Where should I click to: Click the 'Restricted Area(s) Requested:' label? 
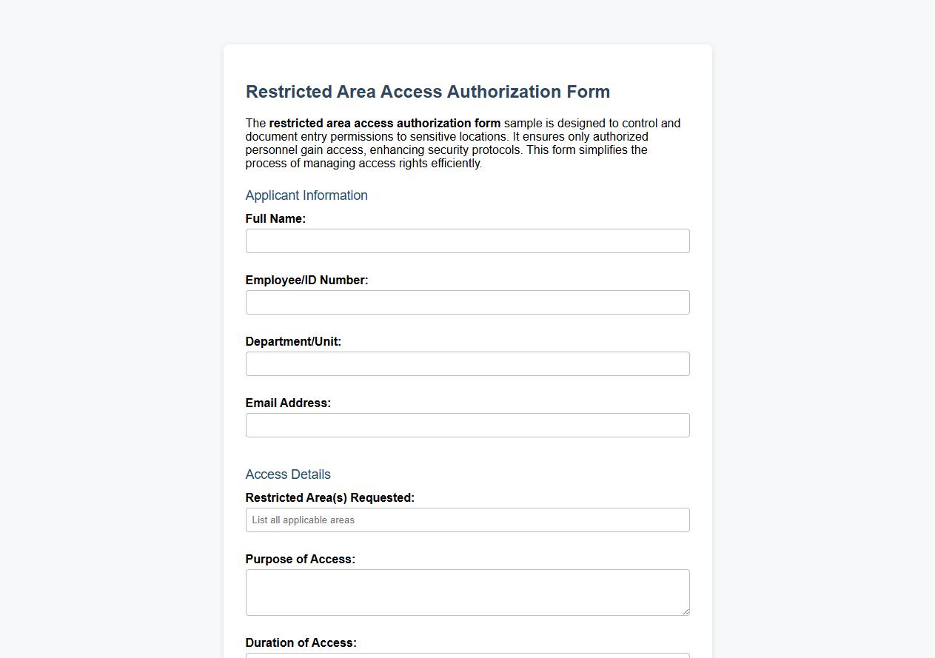329,497
